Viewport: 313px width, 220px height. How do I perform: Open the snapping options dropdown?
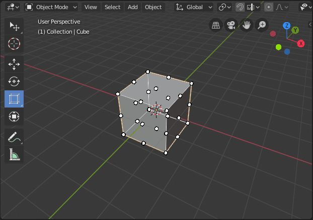pyautogui.click(x=253, y=7)
